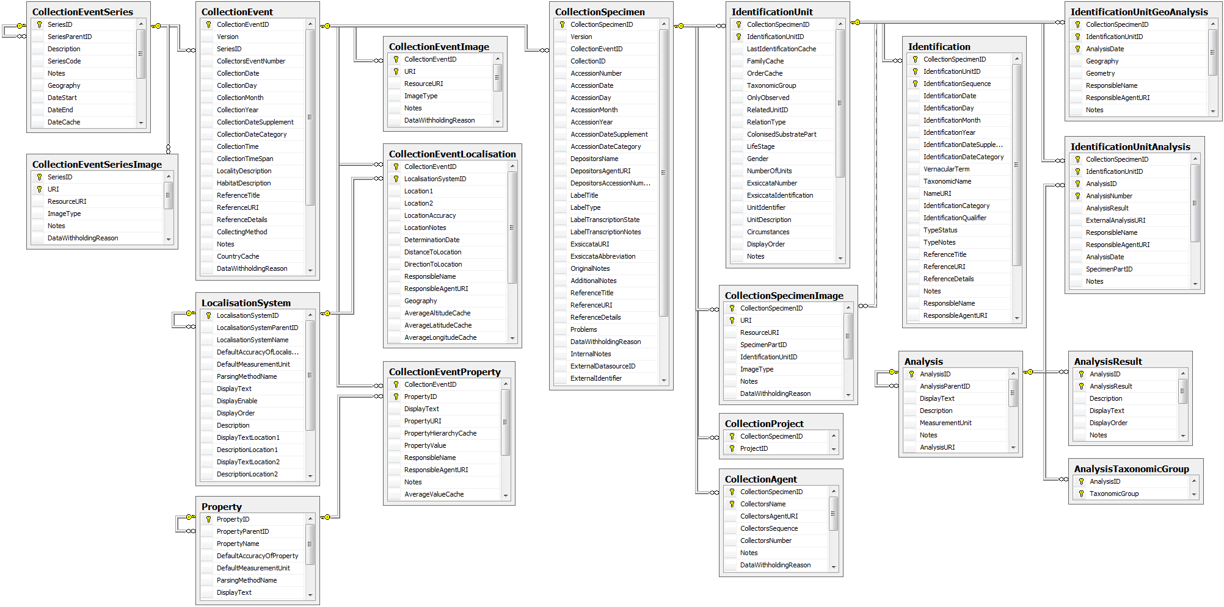Click the scroll-up arrow of the Analysis table
The height and width of the screenshot is (607, 1224).
pos(1013,373)
